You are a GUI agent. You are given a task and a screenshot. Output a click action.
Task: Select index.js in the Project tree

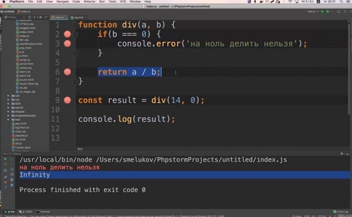point(23,36)
